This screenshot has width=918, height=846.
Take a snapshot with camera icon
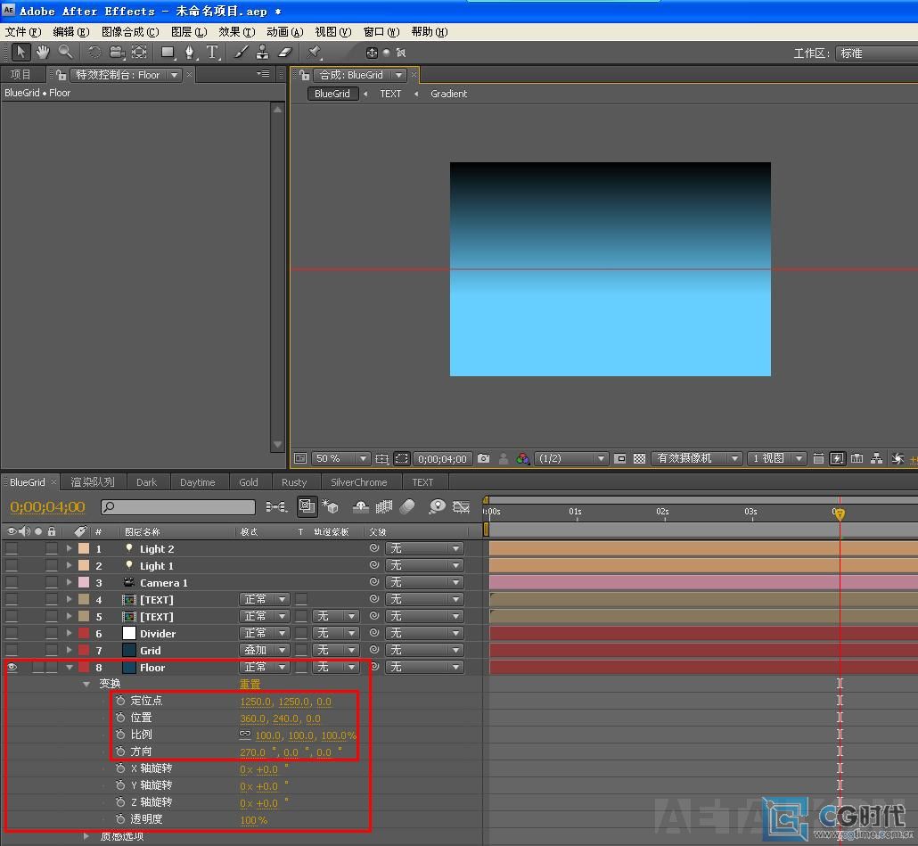coord(484,458)
